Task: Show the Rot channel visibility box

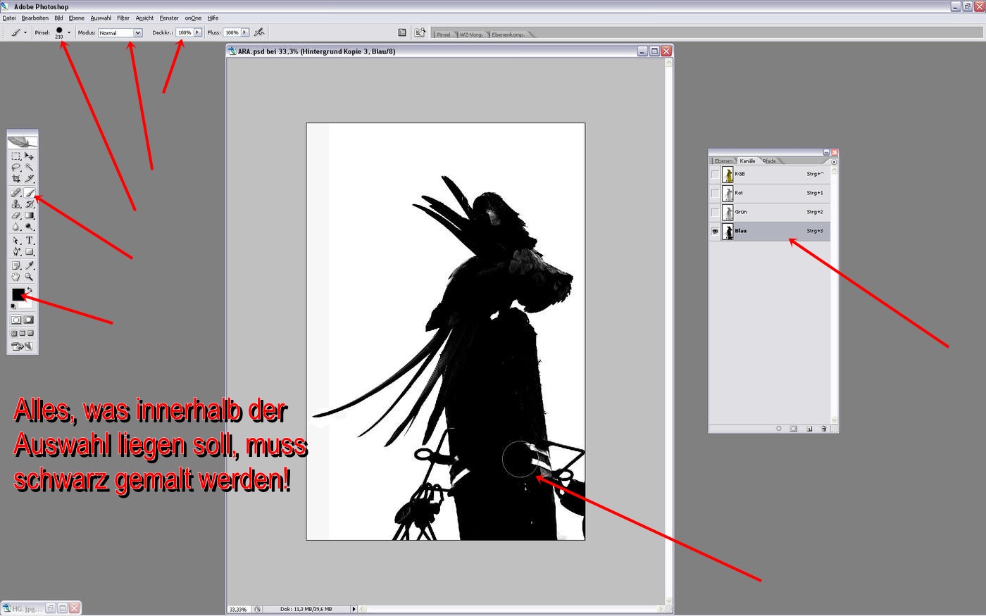Action: 715,193
